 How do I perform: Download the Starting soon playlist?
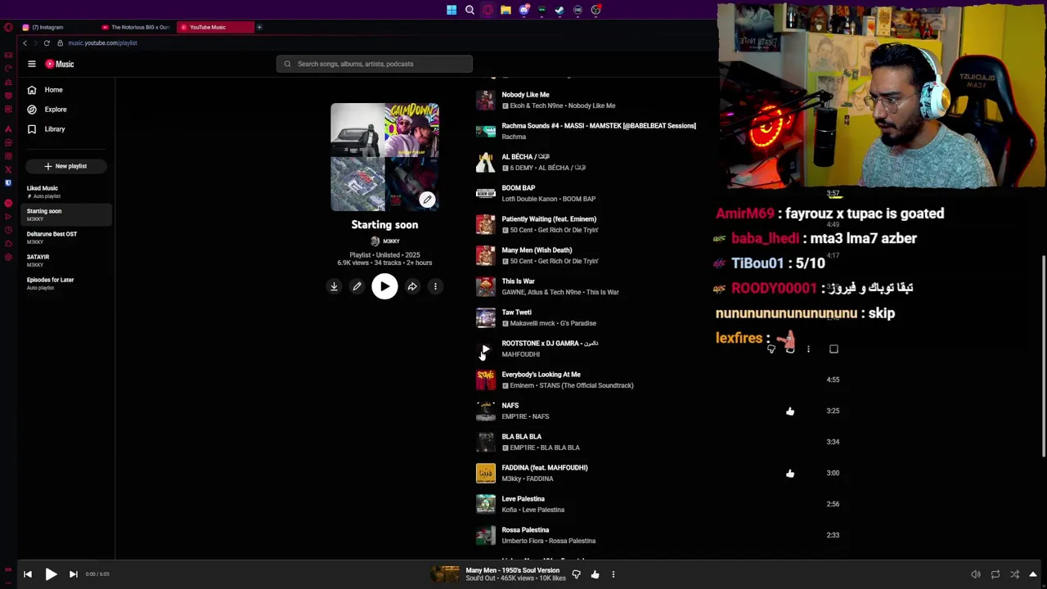tap(334, 286)
